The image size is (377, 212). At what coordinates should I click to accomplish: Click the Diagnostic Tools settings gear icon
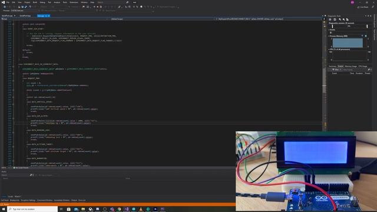coord(330,19)
